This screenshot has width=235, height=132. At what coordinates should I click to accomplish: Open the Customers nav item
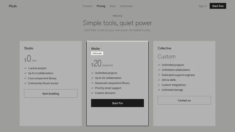[x=126, y=6]
